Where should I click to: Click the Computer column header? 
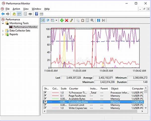pos(137,88)
